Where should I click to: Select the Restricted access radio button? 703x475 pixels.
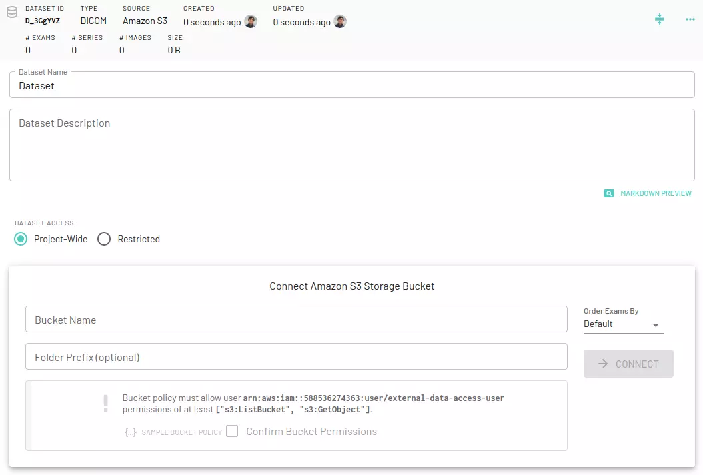point(103,238)
